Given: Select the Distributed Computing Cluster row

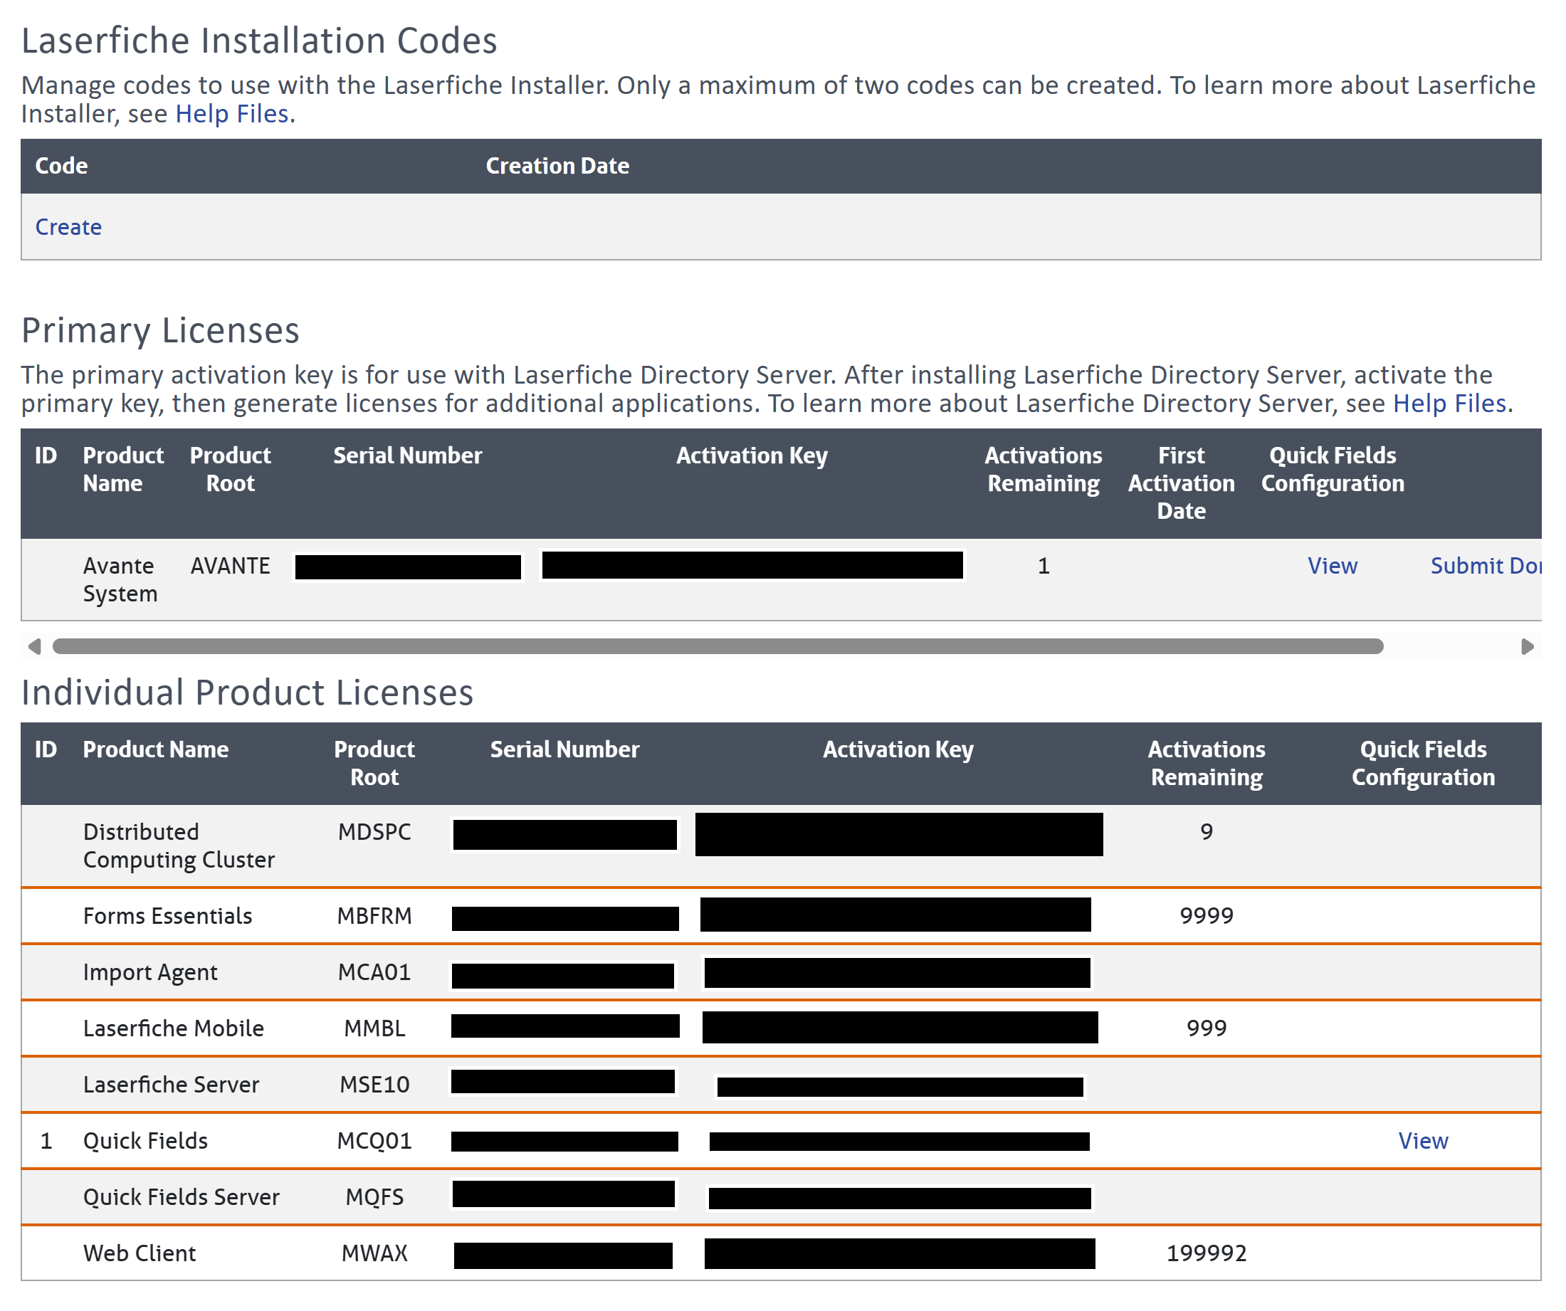Looking at the screenshot, I should tap(178, 846).
